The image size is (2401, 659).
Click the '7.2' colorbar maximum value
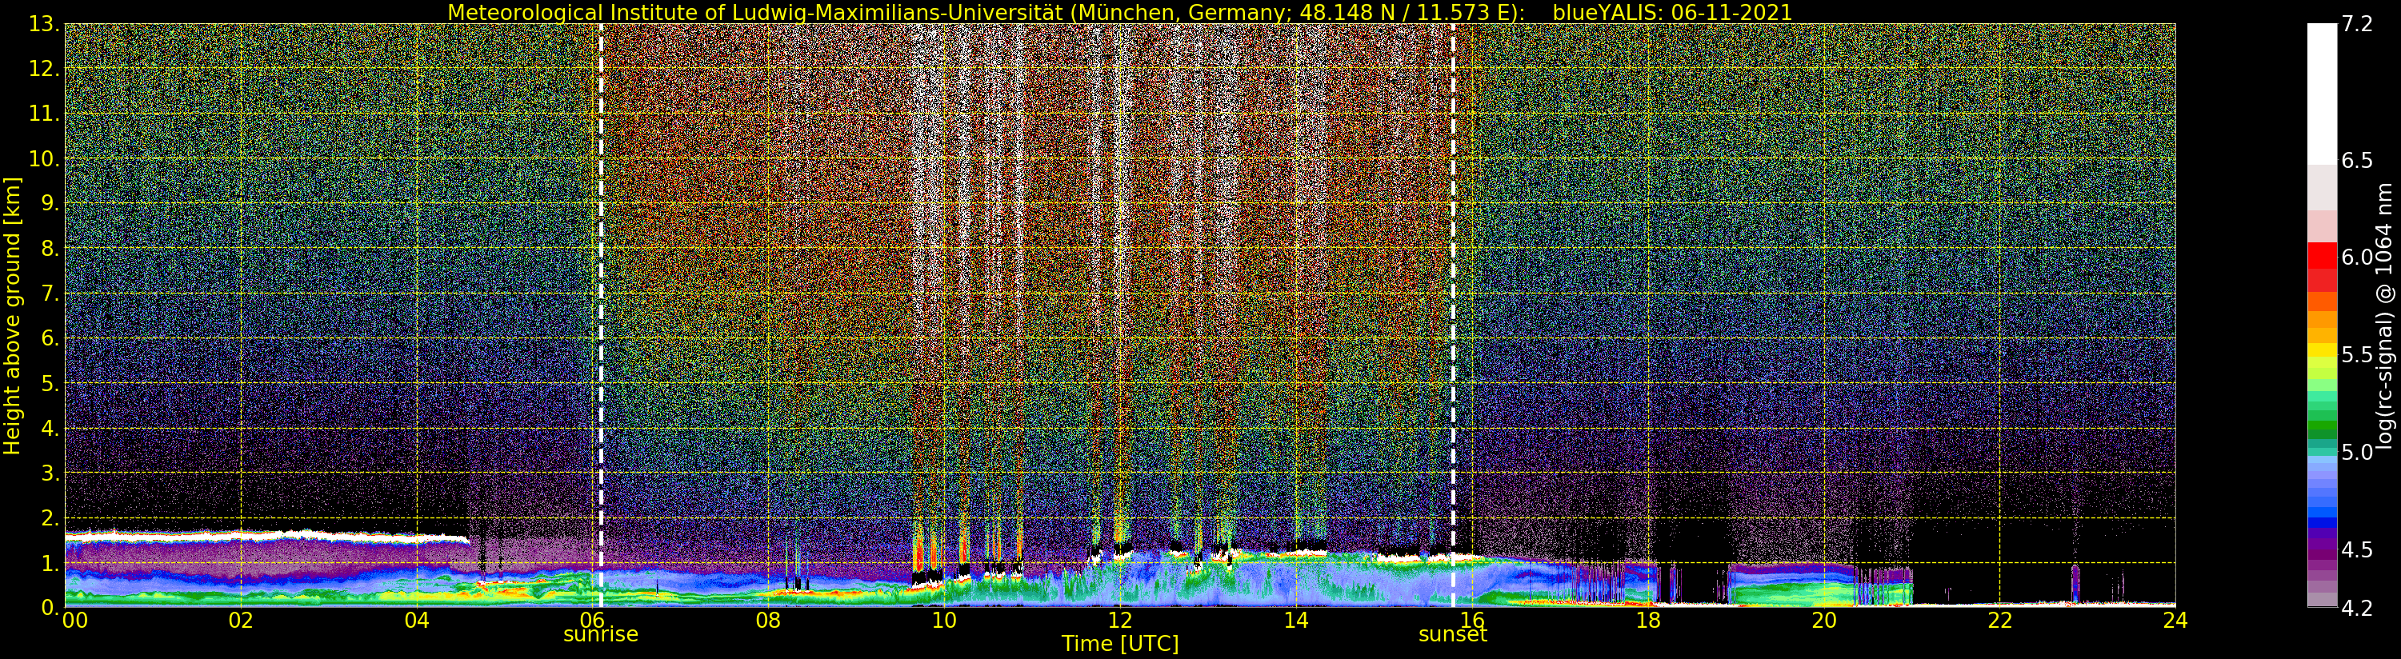click(x=2357, y=24)
